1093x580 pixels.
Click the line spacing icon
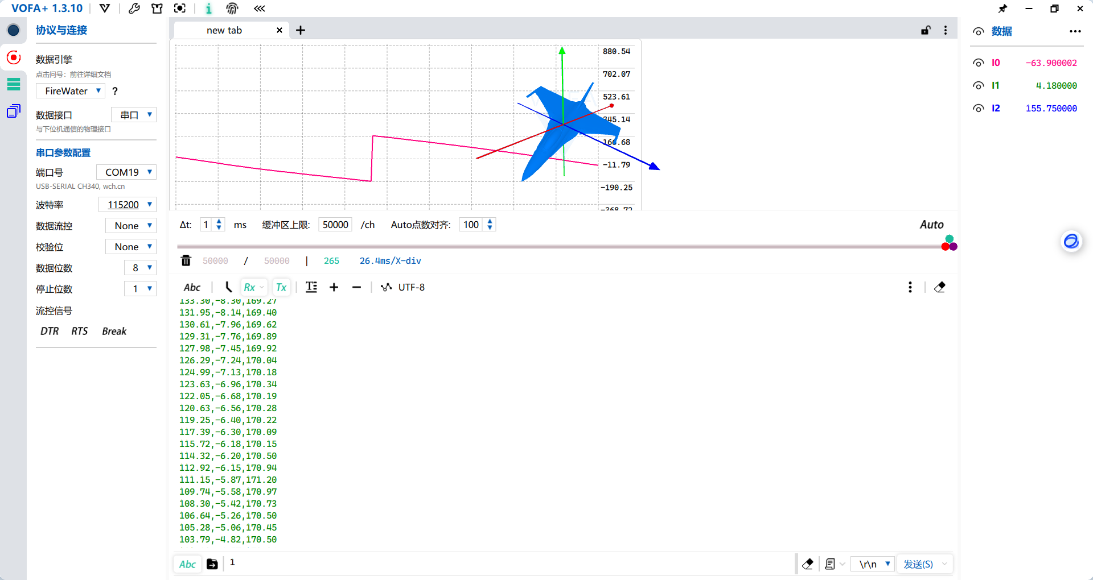click(x=311, y=287)
